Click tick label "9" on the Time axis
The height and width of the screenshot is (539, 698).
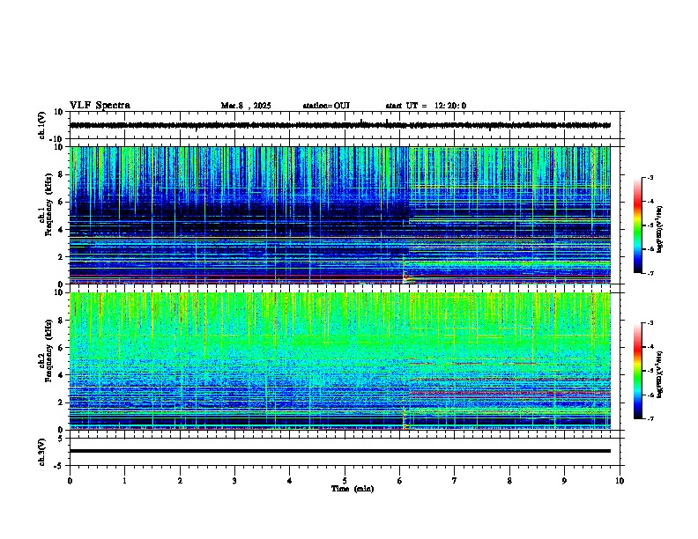coord(564,481)
